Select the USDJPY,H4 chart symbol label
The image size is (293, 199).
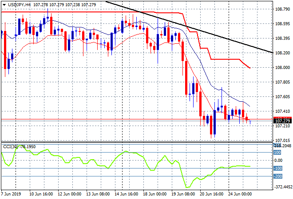tap(19, 5)
